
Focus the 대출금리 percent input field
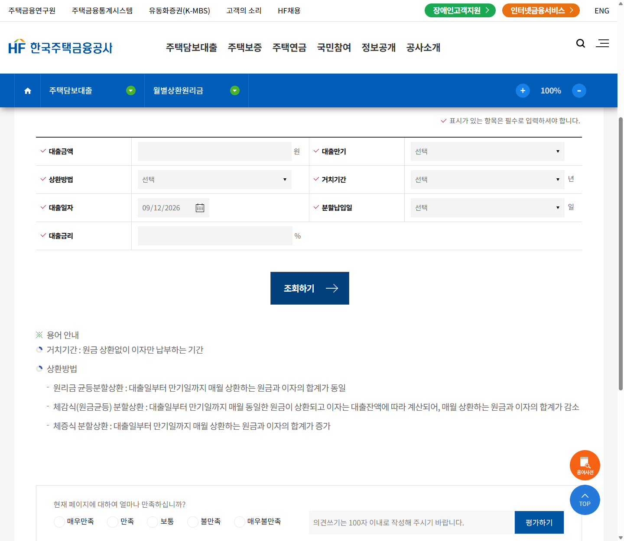215,236
